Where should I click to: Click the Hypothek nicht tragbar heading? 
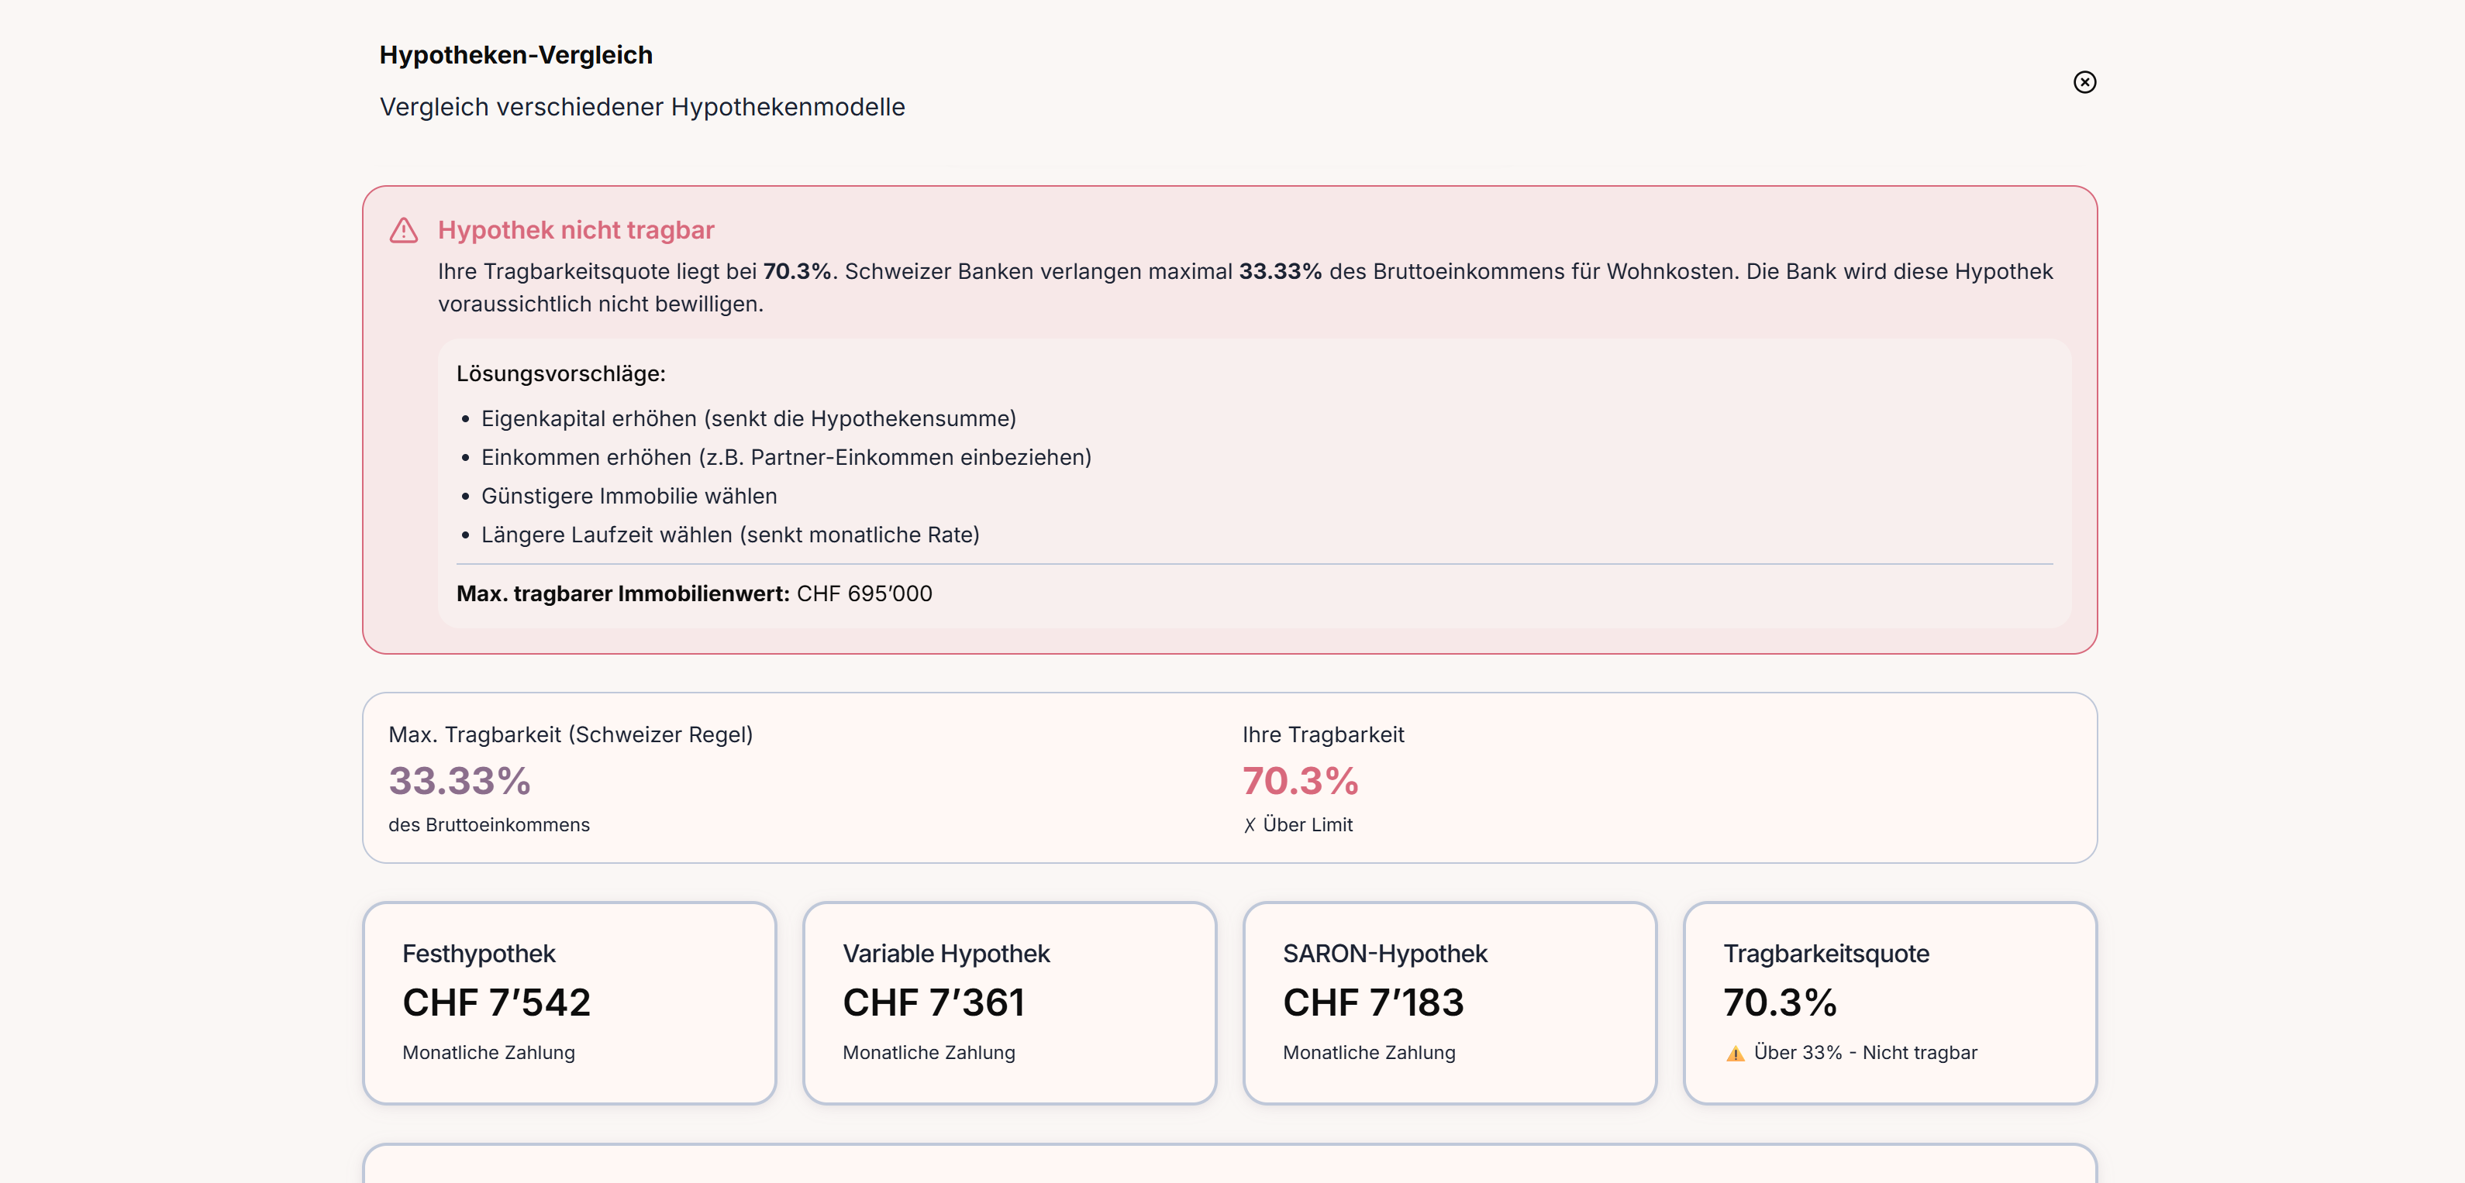575,230
